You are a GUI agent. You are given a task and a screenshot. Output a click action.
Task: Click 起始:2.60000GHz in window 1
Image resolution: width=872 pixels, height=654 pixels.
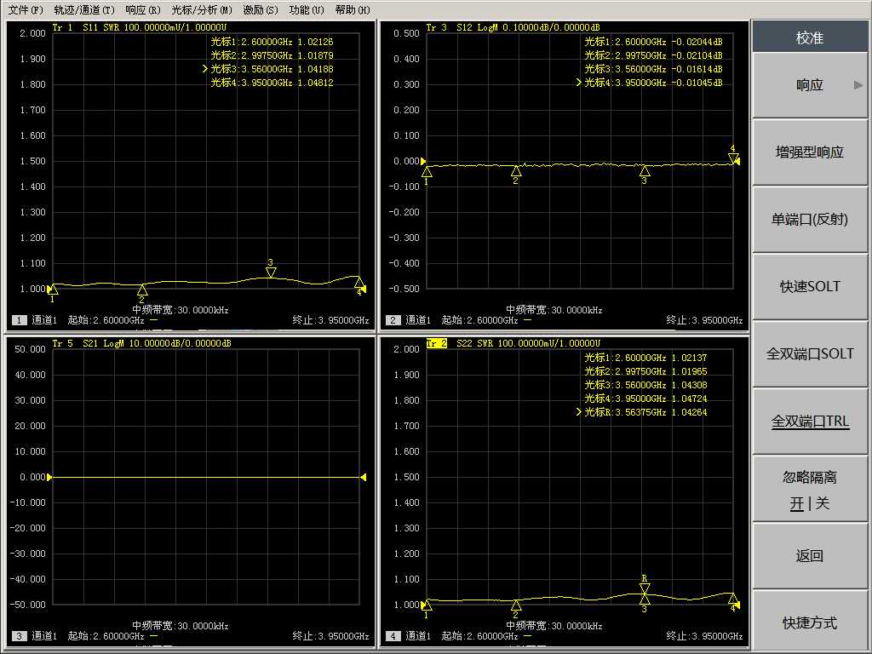tap(106, 320)
